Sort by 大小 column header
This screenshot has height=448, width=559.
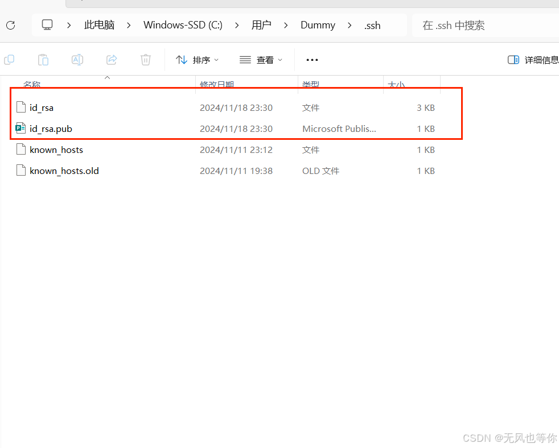396,85
